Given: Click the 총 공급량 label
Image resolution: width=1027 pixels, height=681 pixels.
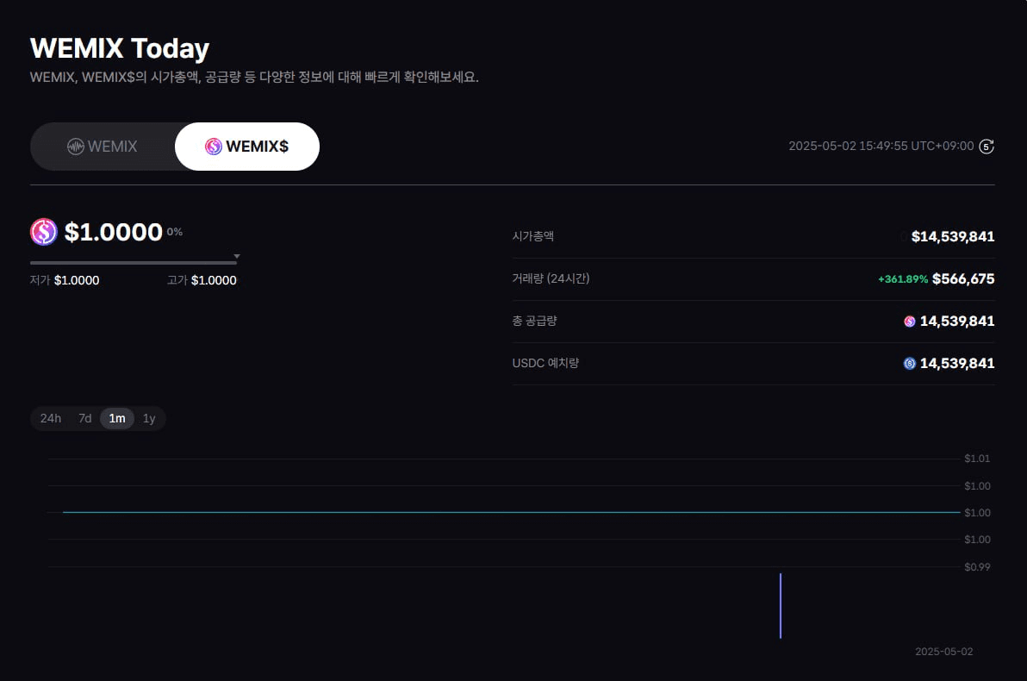Looking at the screenshot, I should pyautogui.click(x=534, y=321).
